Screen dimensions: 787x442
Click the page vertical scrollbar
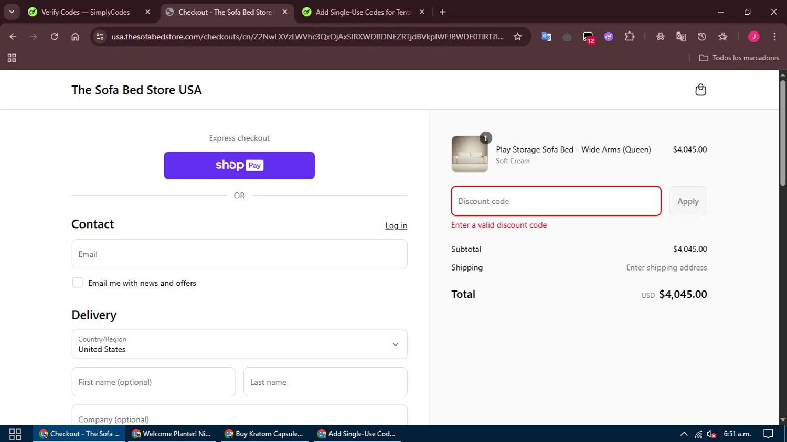pos(782,132)
